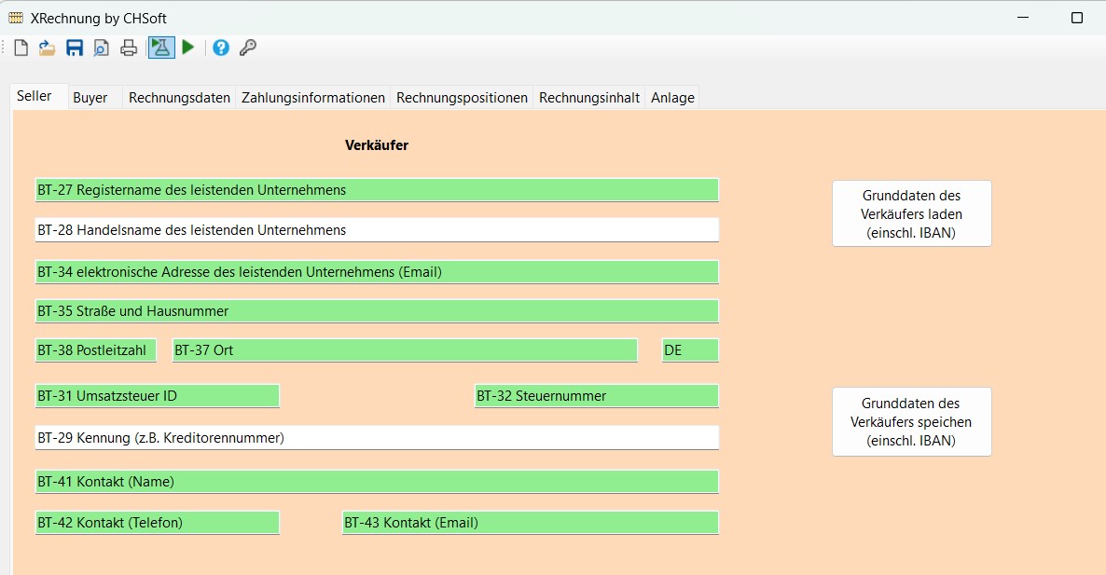Click the DE country code field
This screenshot has height=575, width=1106.
tap(690, 350)
